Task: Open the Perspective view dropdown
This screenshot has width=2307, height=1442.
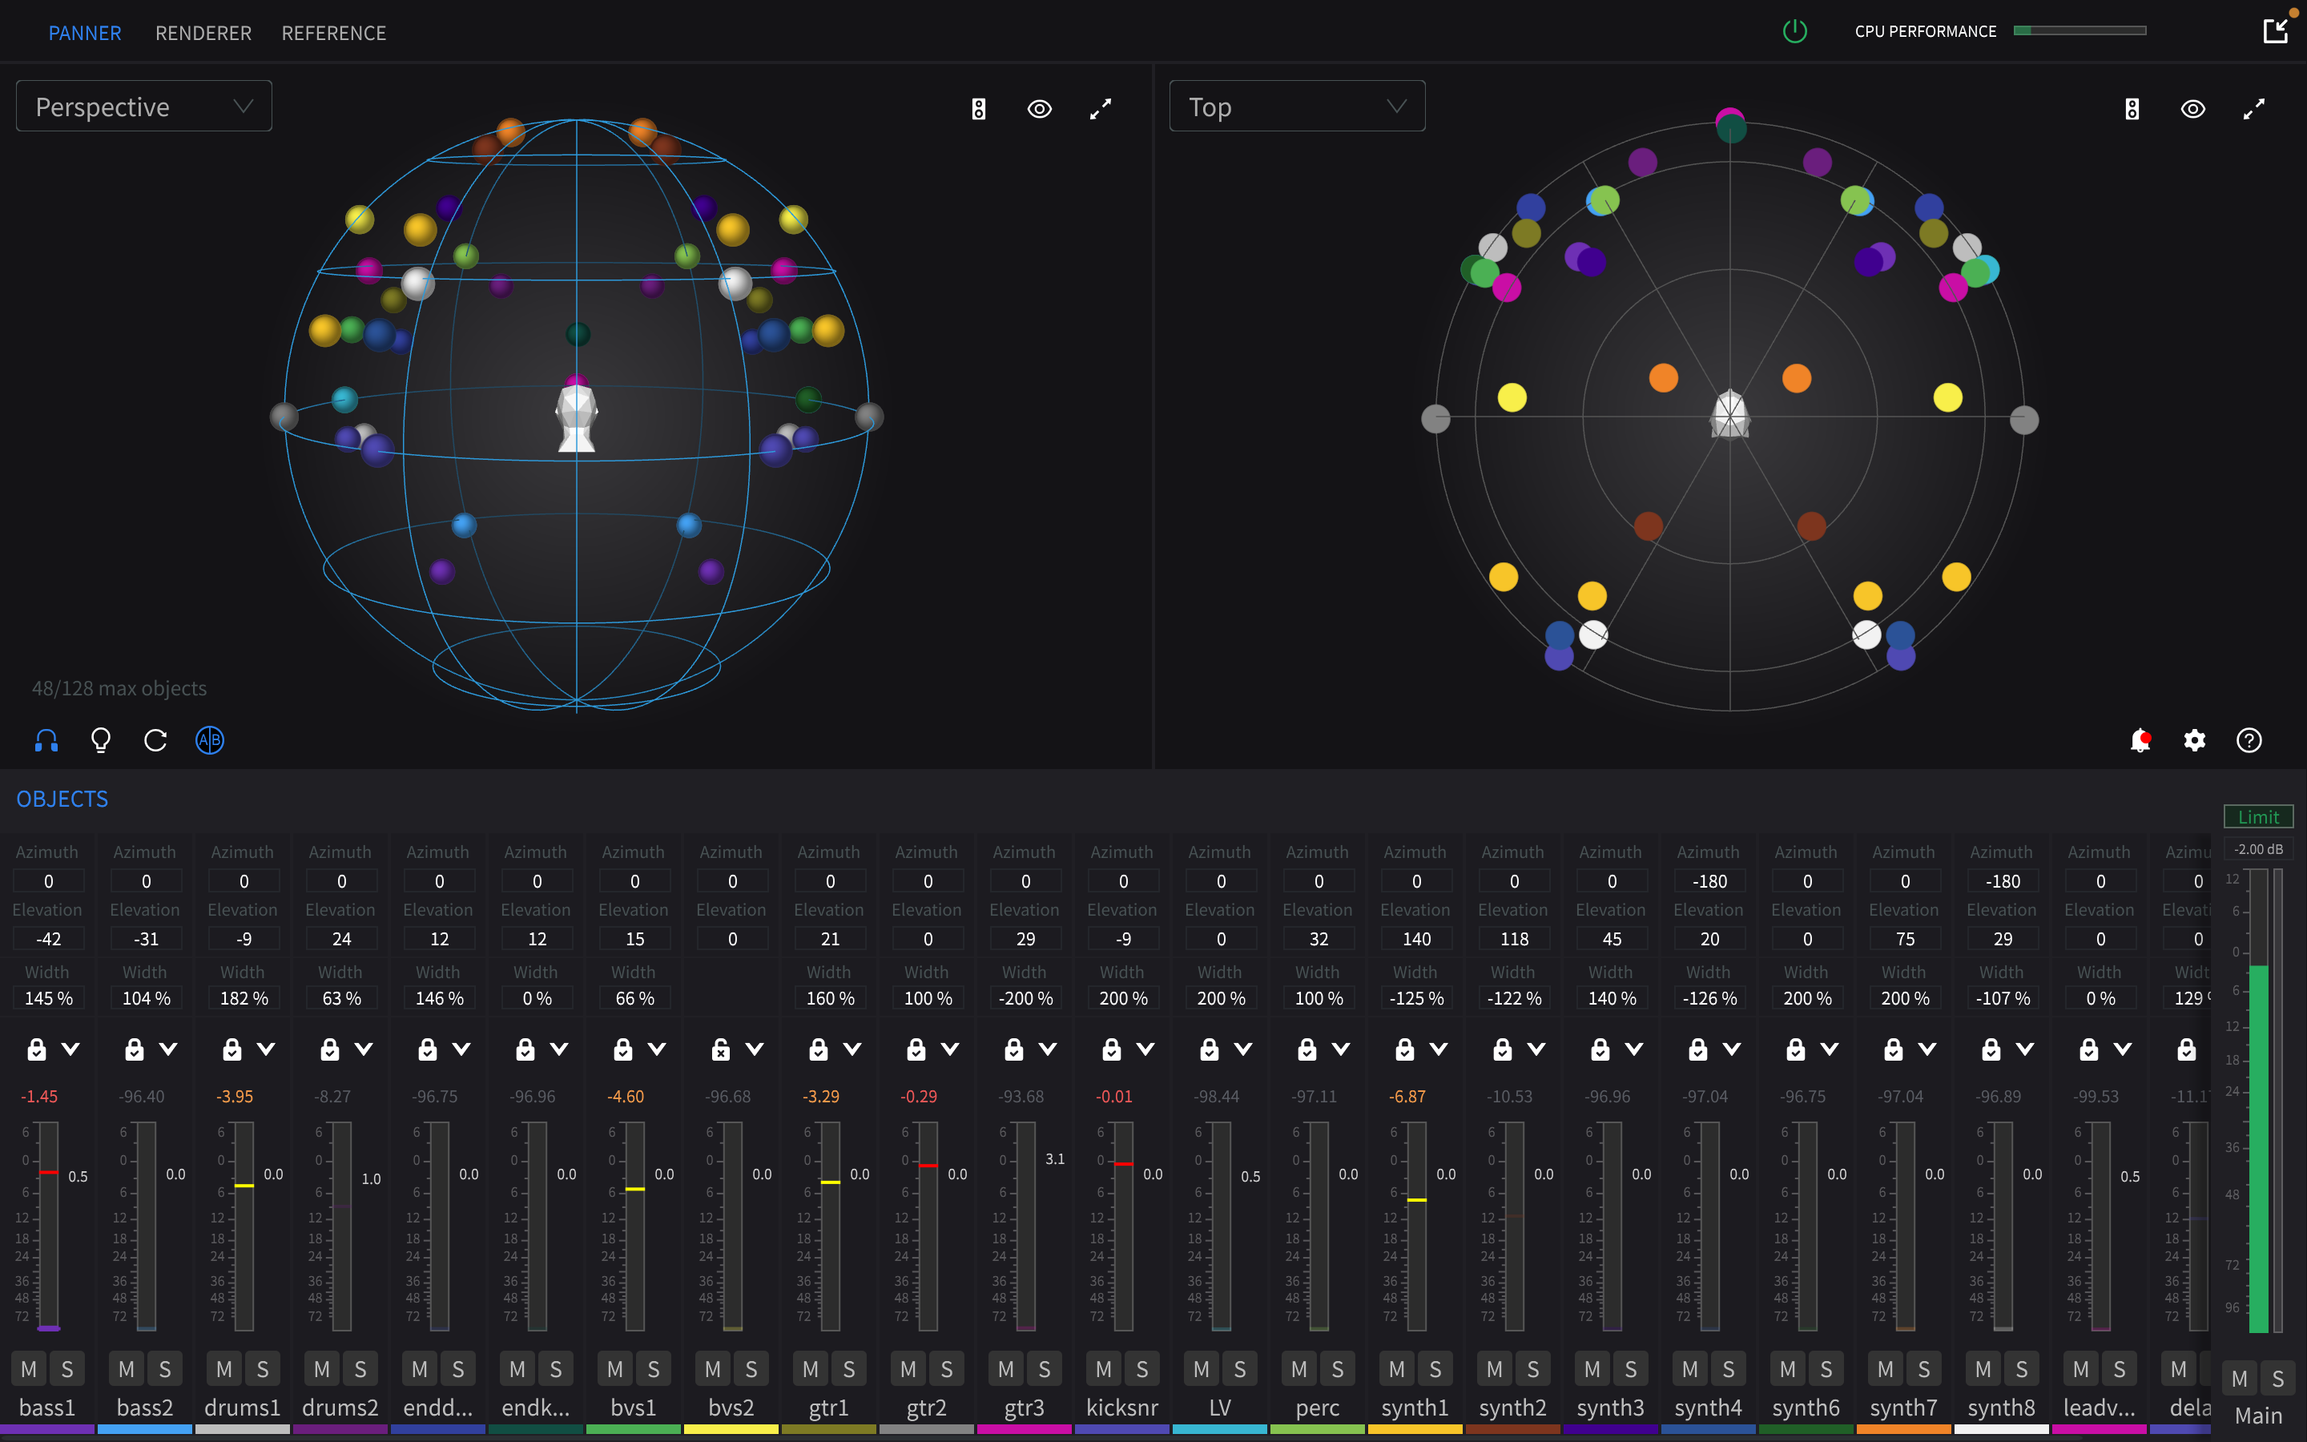Action: coord(144,107)
